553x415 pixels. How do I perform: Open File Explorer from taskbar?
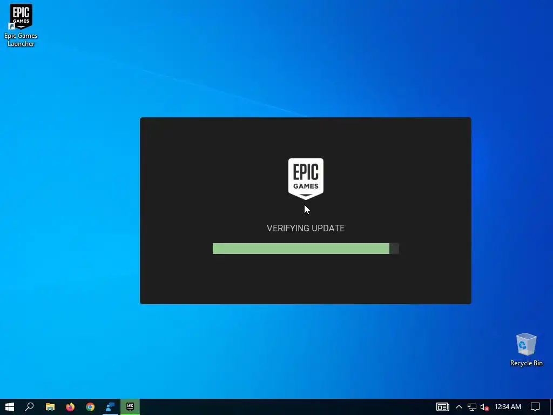[x=50, y=407]
